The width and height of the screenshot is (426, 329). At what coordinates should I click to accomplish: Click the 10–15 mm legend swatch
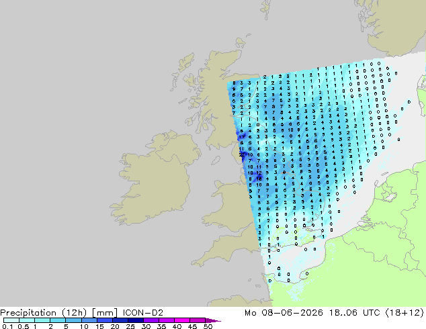click(89, 320)
